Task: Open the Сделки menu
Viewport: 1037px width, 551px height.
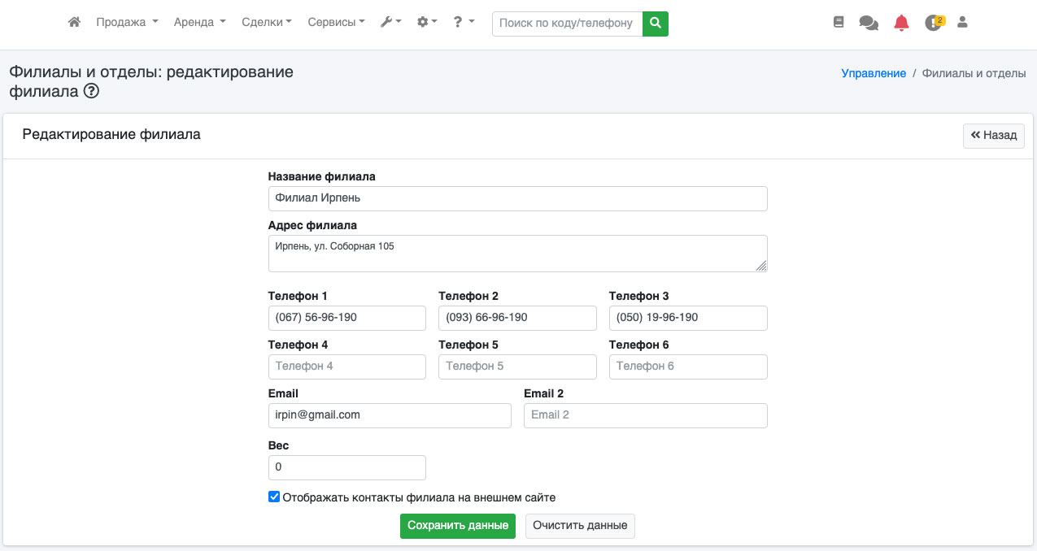Action: (267, 23)
